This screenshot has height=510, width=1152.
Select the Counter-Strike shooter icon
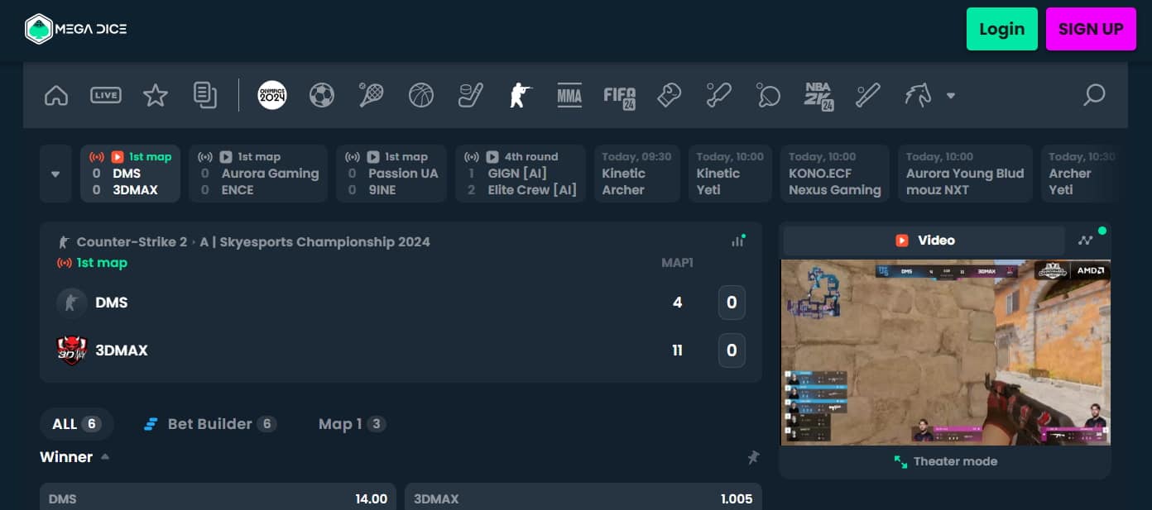pos(521,96)
